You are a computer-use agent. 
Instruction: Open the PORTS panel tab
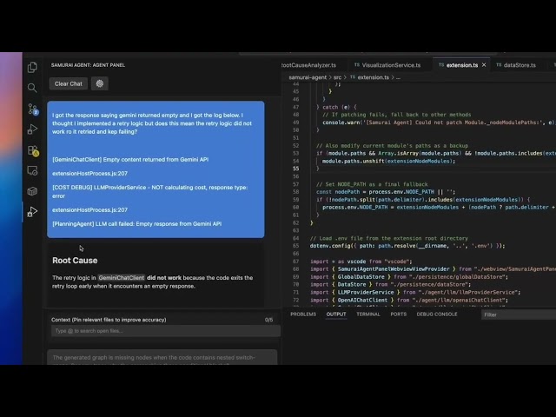coord(399,314)
